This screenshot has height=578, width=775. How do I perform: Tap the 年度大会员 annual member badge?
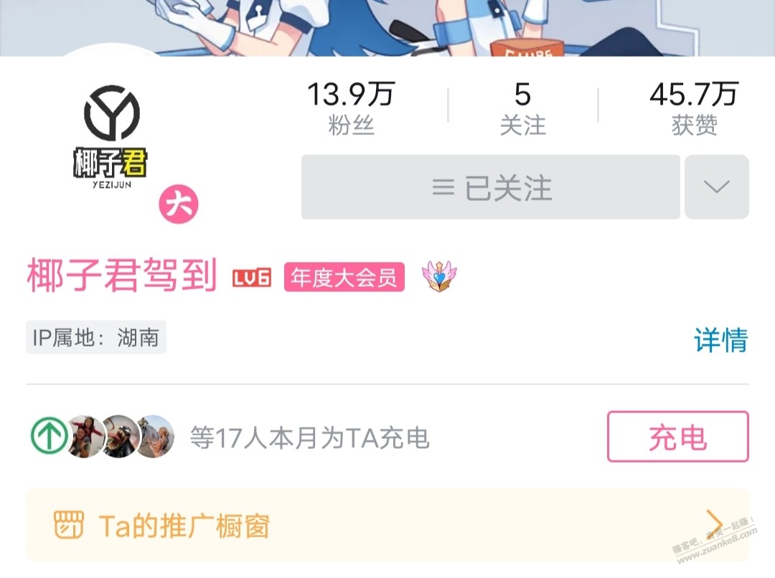[344, 277]
